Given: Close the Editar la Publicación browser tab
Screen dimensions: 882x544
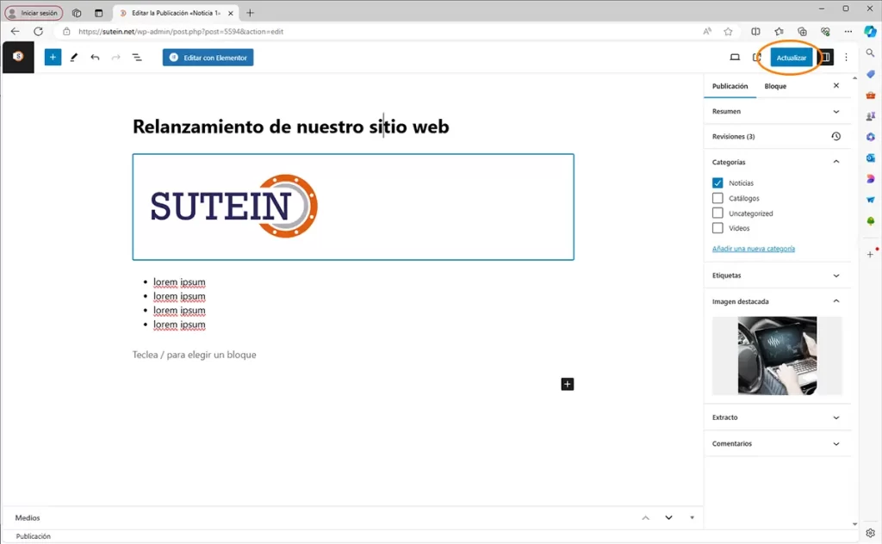Looking at the screenshot, I should 231,13.
